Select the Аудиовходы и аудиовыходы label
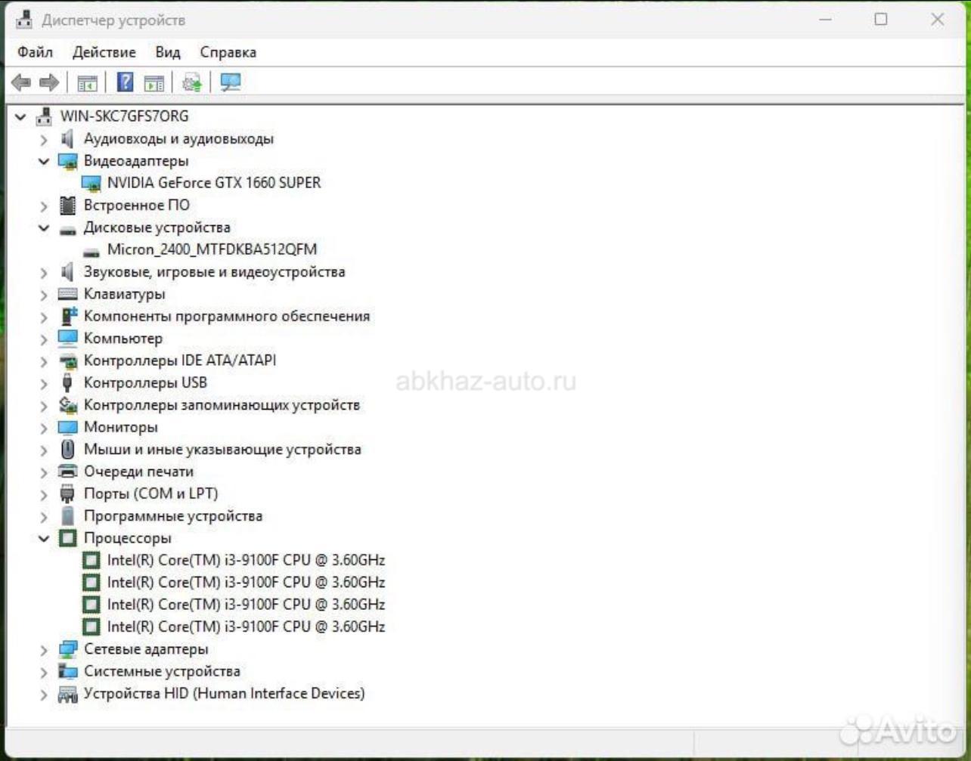Image resolution: width=971 pixels, height=761 pixels. [x=178, y=138]
